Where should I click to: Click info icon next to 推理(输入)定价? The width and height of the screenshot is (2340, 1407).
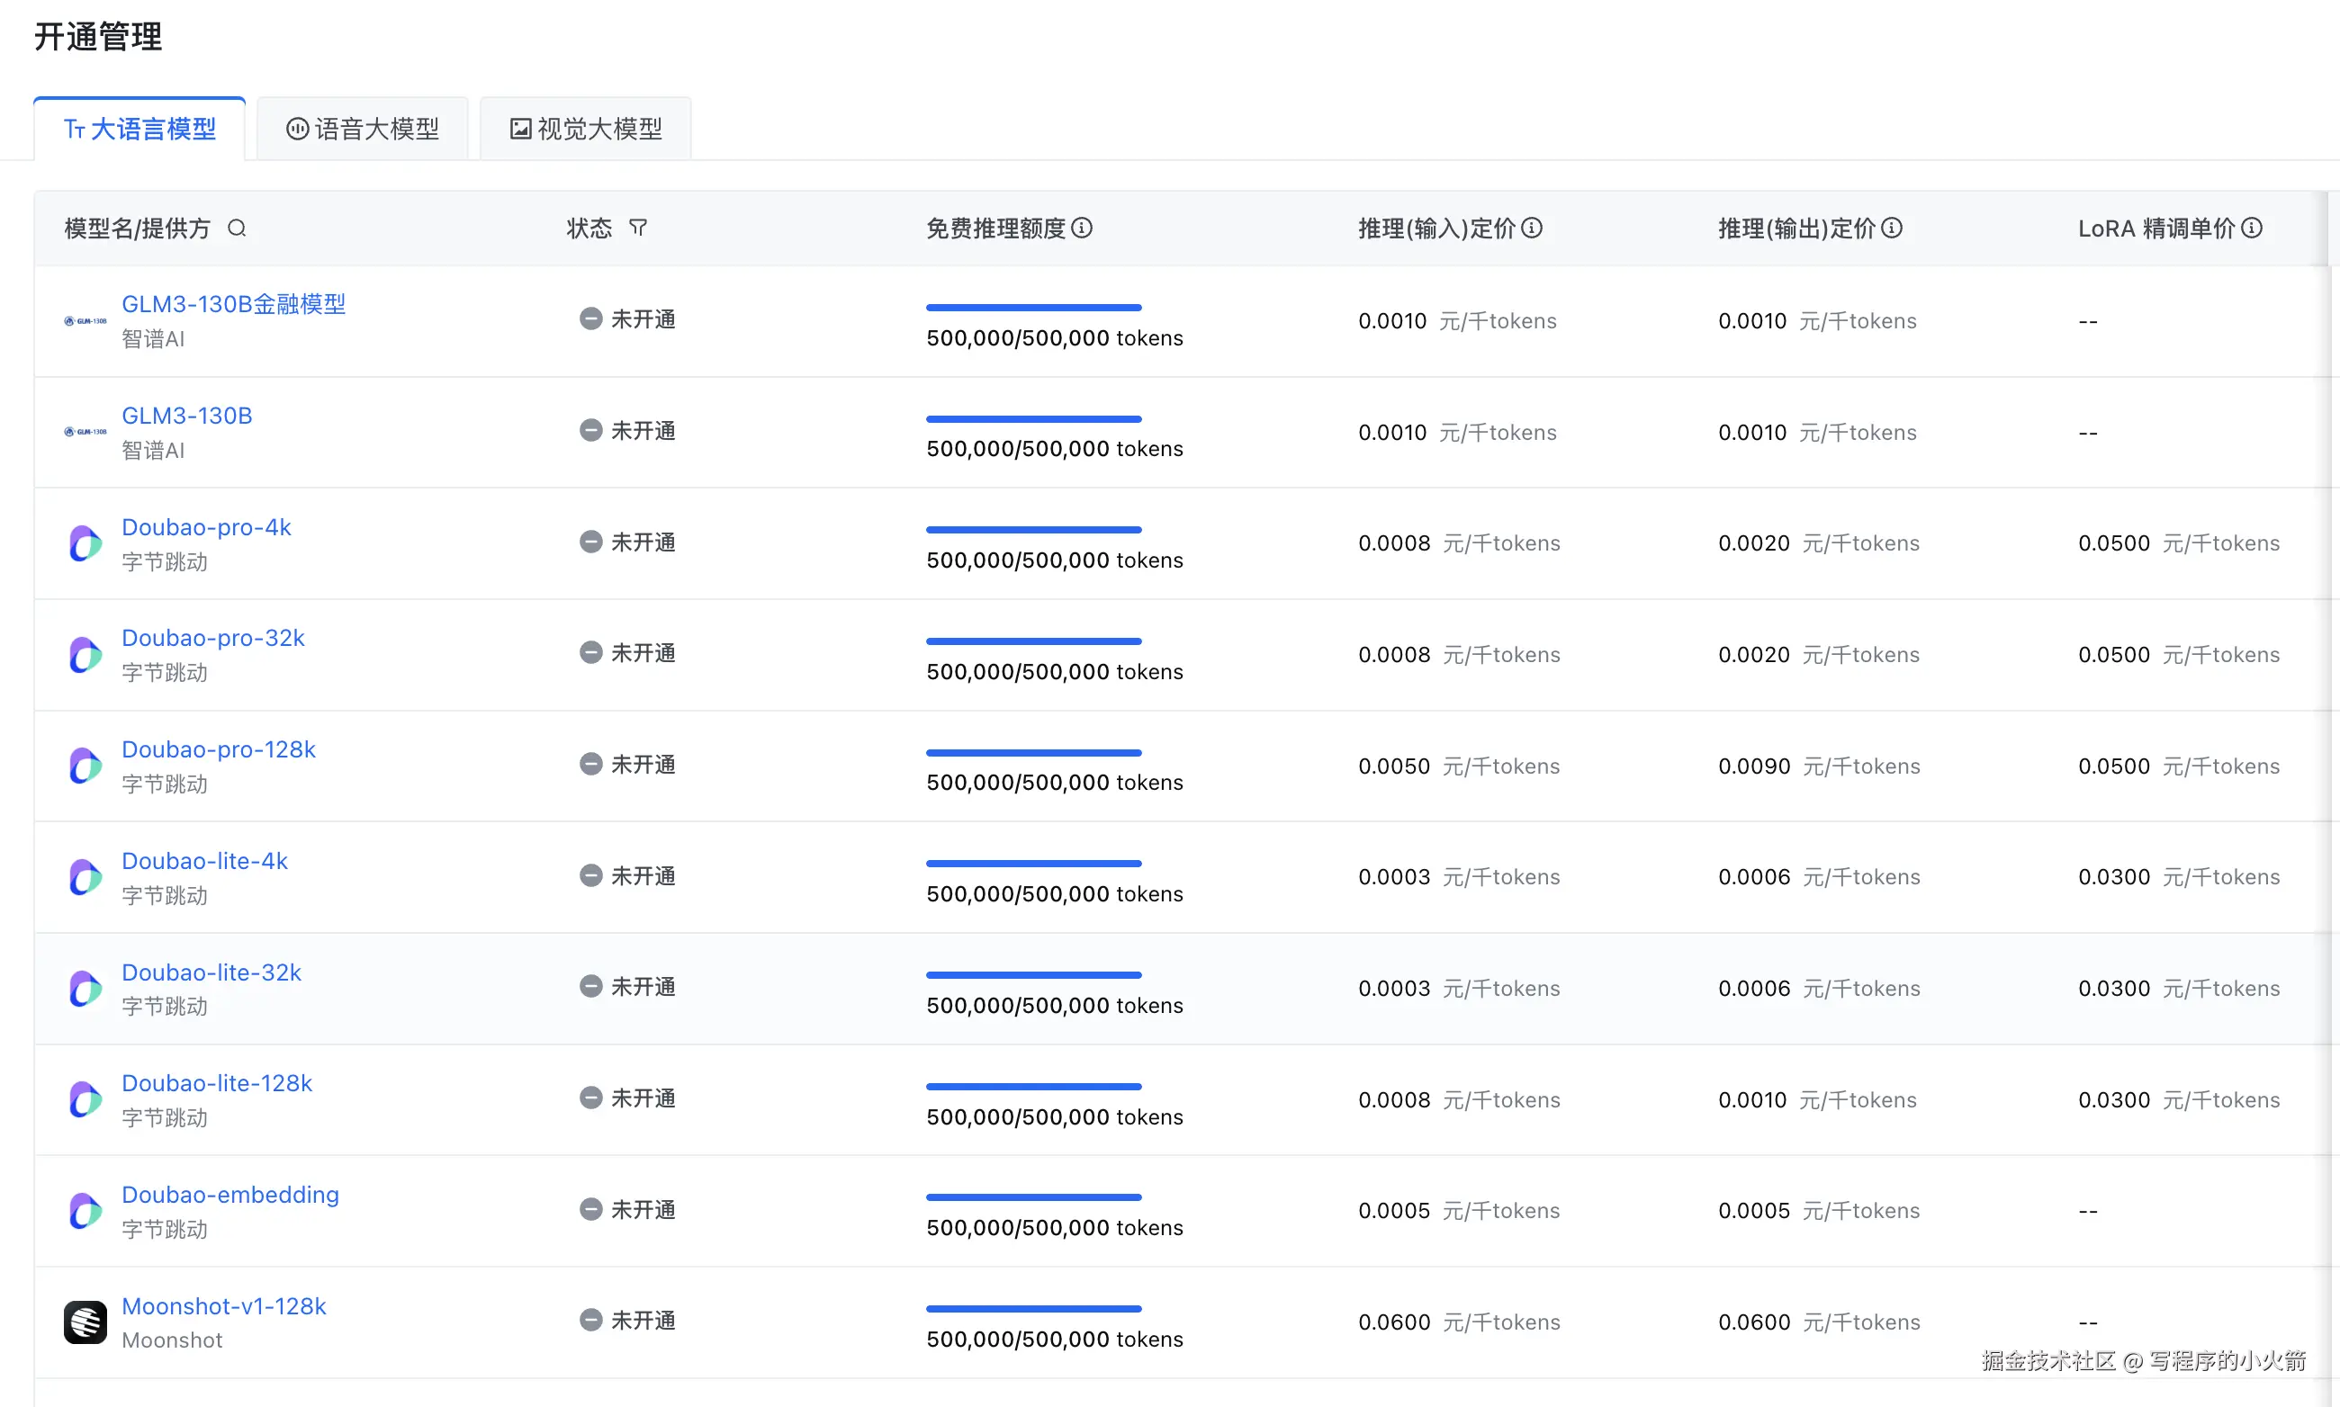point(1532,229)
